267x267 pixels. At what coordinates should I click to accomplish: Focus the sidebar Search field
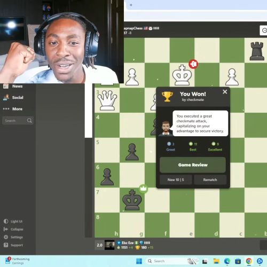pyautogui.click(x=18, y=121)
